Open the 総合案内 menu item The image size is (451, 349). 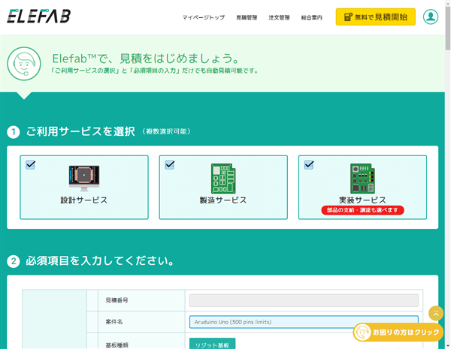coord(312,17)
